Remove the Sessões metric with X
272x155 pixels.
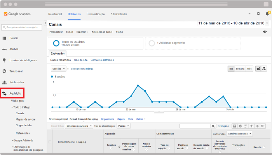pos(68,69)
